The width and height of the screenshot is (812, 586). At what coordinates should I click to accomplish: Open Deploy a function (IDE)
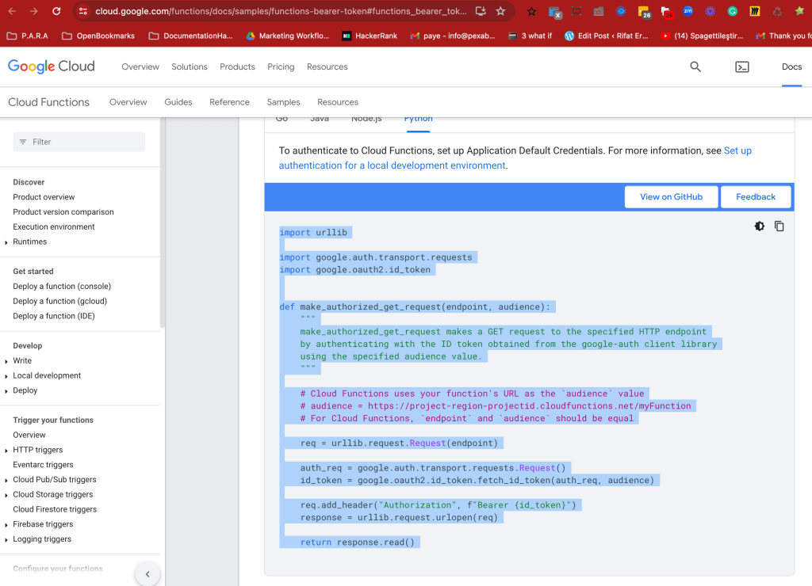point(54,316)
